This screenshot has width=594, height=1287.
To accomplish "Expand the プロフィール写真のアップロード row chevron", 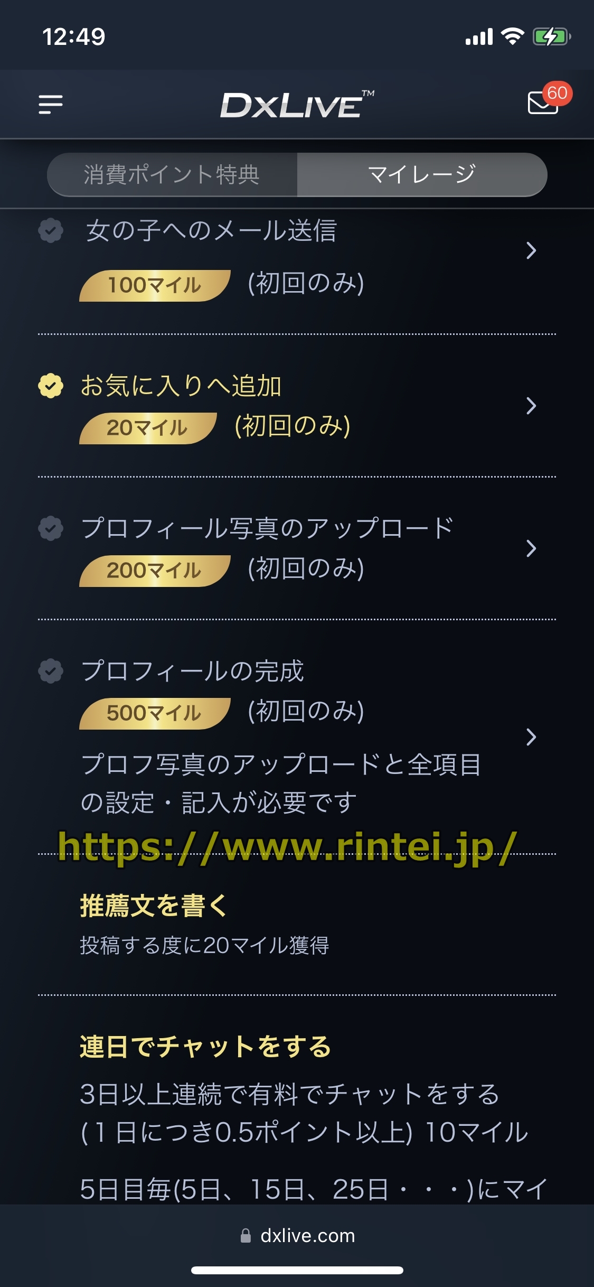I will tap(531, 548).
